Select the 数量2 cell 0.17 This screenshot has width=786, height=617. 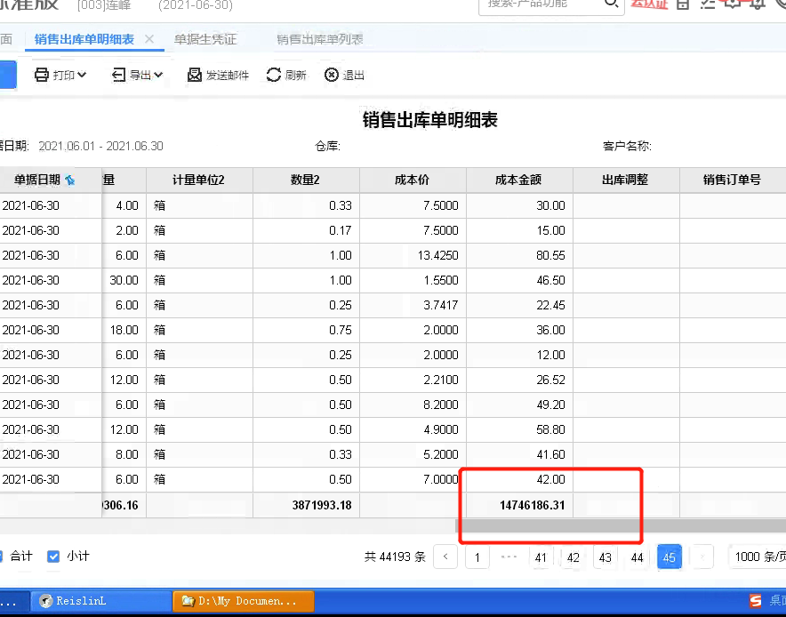306,230
